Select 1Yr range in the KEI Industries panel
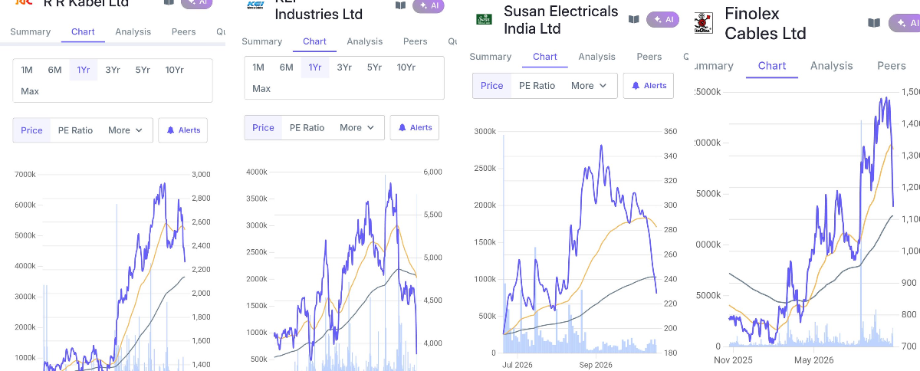 click(x=315, y=67)
